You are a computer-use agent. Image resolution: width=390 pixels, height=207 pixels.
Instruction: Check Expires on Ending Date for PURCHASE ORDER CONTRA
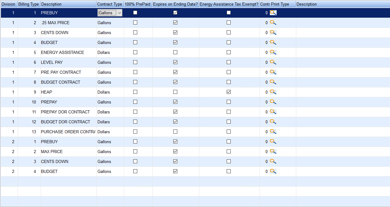tap(175, 132)
